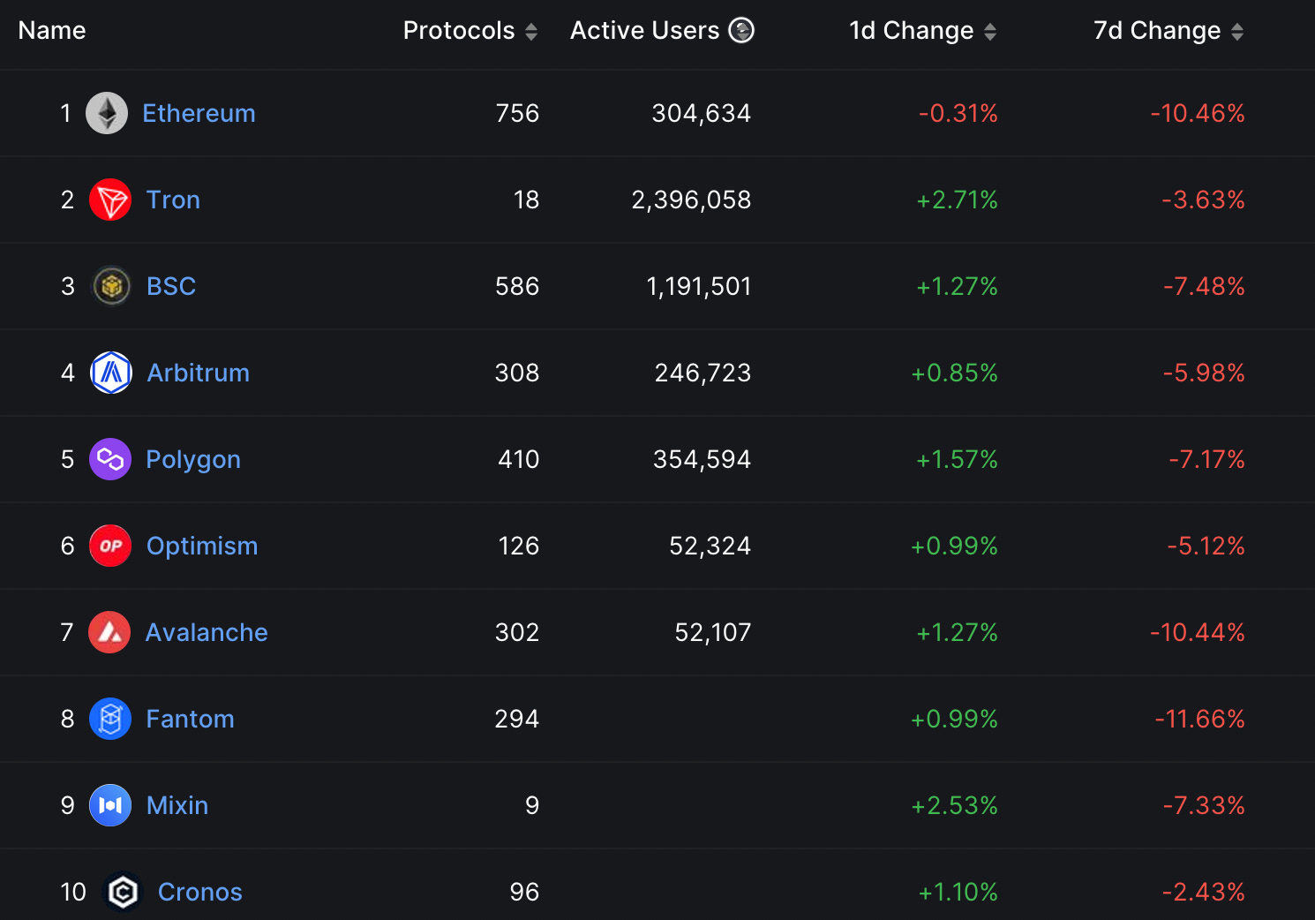The image size is (1315, 920).
Task: Open the Tron chain link
Action: 173,200
